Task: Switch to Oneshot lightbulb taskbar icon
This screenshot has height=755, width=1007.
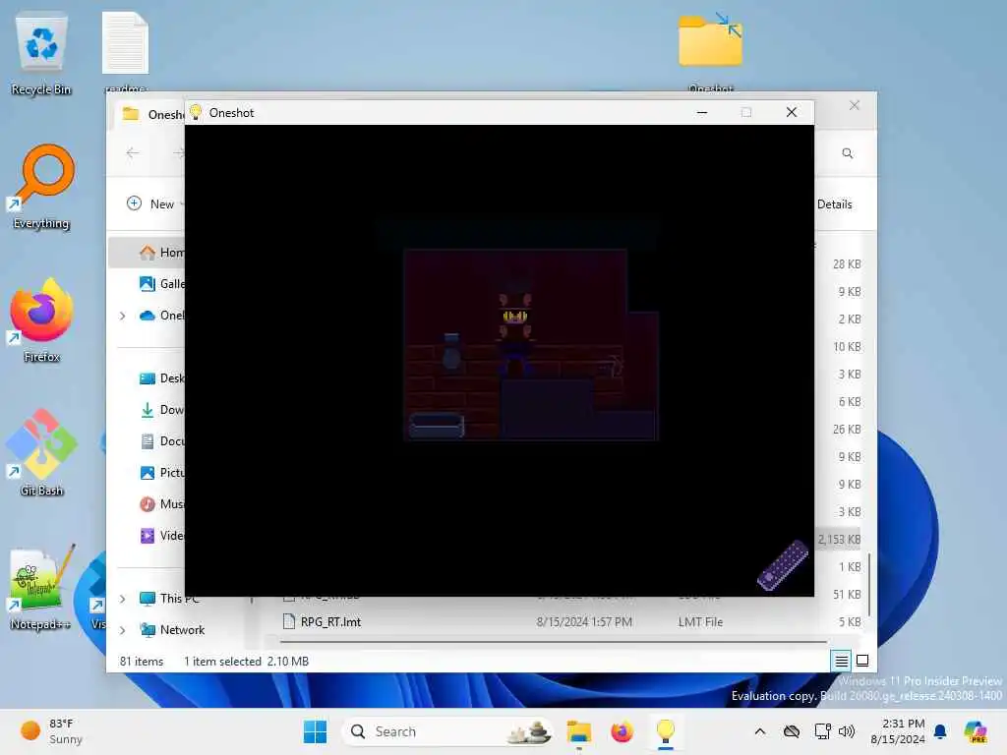Action: (x=666, y=731)
